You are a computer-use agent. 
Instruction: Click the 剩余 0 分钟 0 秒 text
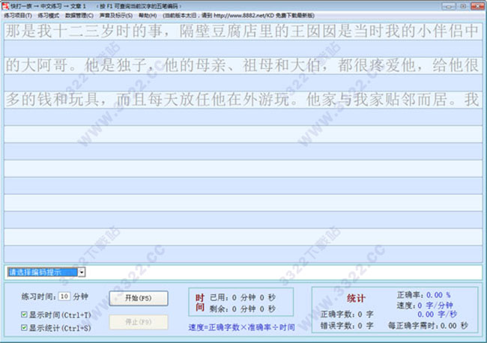pyautogui.click(x=243, y=309)
